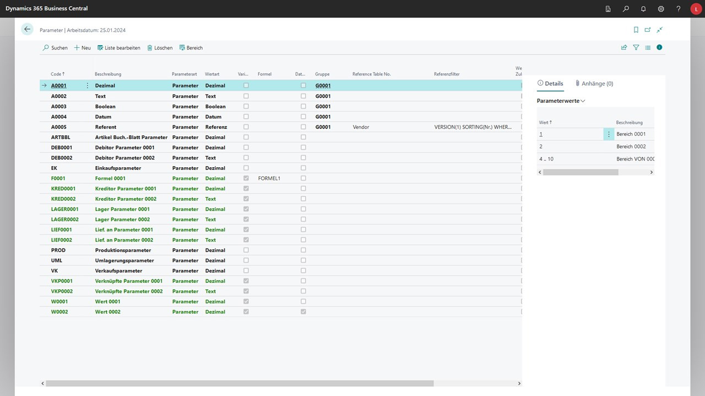Toggle Dat... checkbox for W0002 row
The image size is (705, 396).
[303, 312]
